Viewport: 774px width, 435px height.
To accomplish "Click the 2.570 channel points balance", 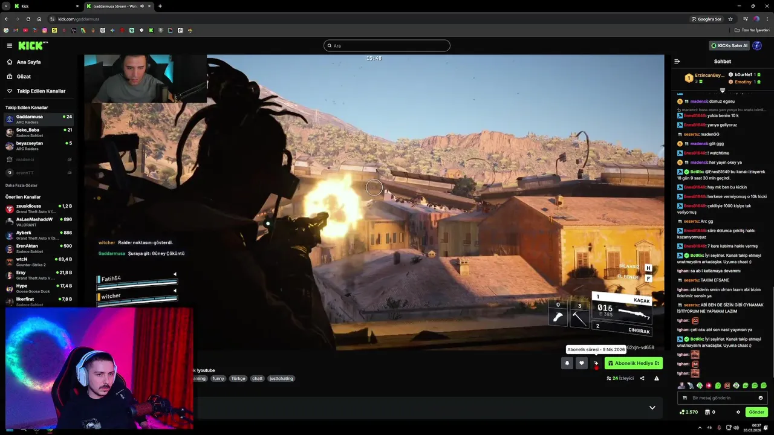I will pyautogui.click(x=689, y=412).
